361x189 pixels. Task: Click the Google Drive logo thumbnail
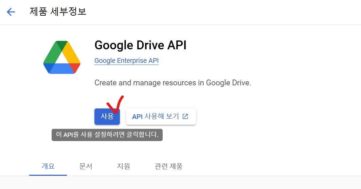pos(62,57)
